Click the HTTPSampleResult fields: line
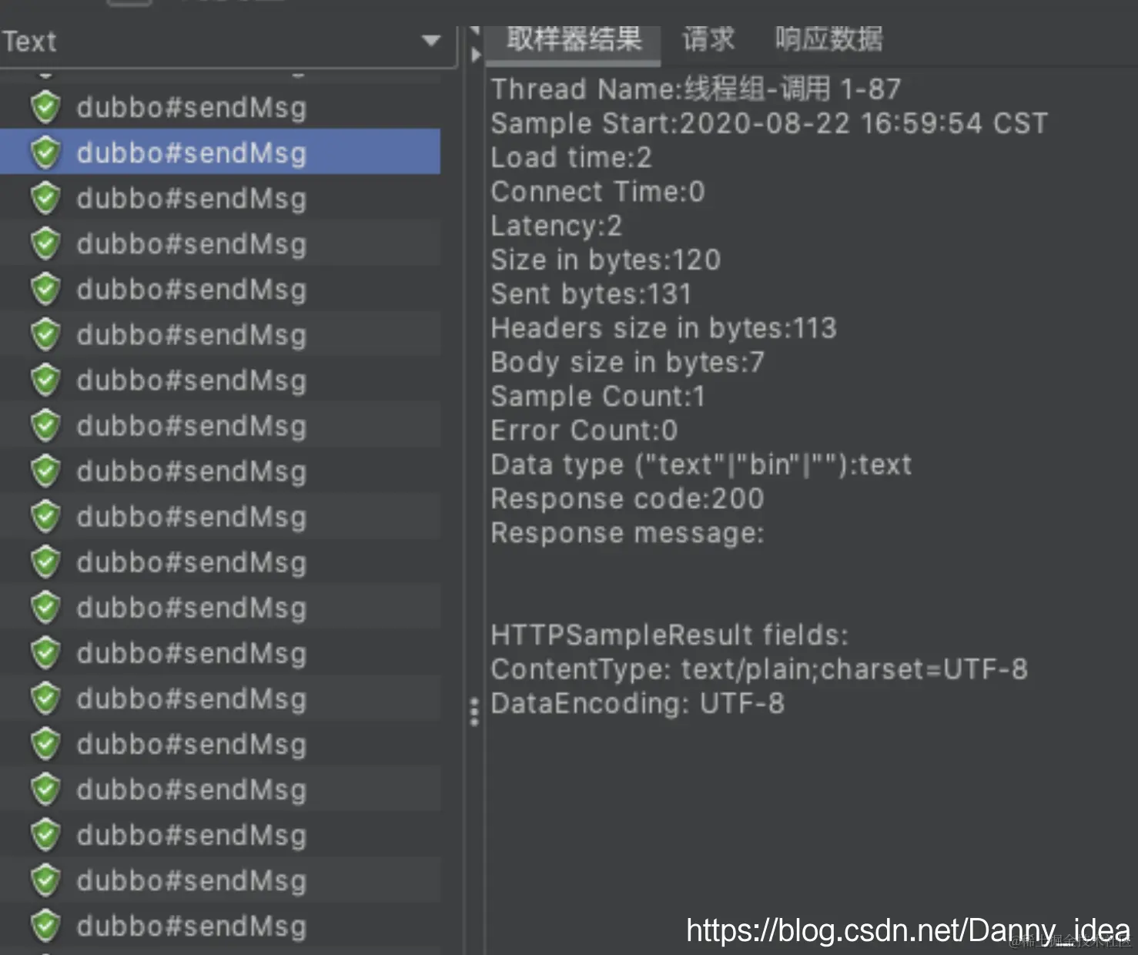Viewport: 1138px width, 955px height. pyautogui.click(x=670, y=635)
